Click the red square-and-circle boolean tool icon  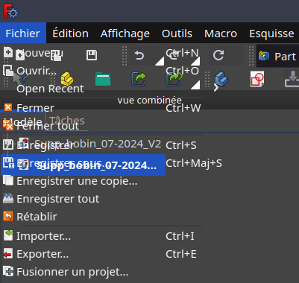[257, 79]
